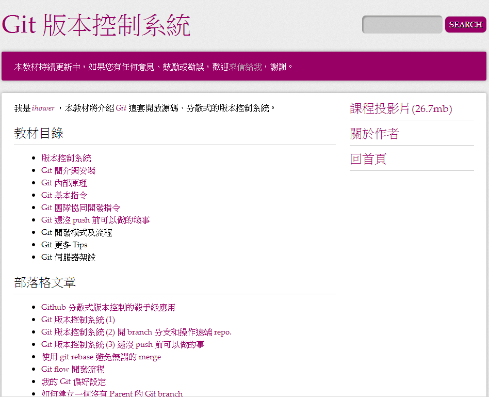The image size is (489, 397).
Task: Read Git 版本控制系統 (2) branch article
Action: (x=136, y=332)
